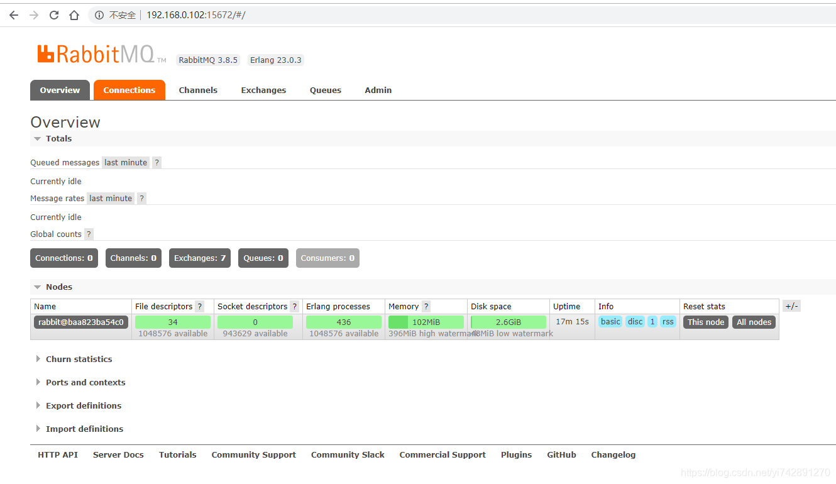Reset stats for All nodes
Screen dimensions: 836x484
754,322
